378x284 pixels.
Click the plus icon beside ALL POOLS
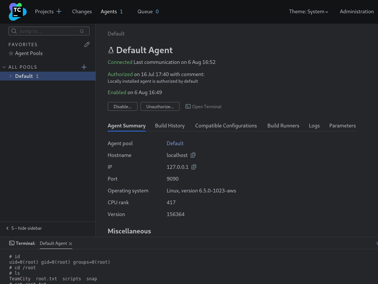(84, 67)
